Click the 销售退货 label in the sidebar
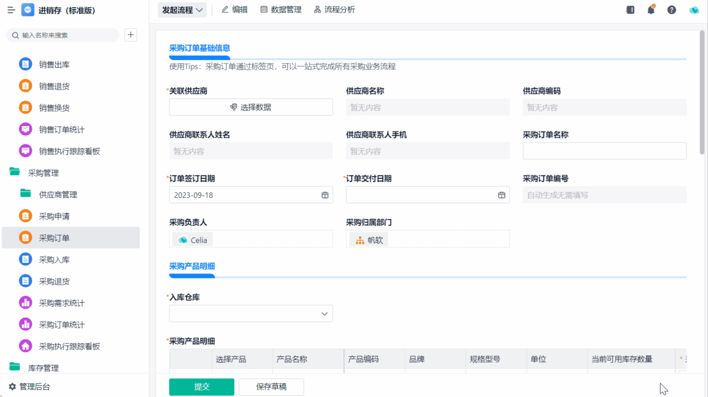 54,86
